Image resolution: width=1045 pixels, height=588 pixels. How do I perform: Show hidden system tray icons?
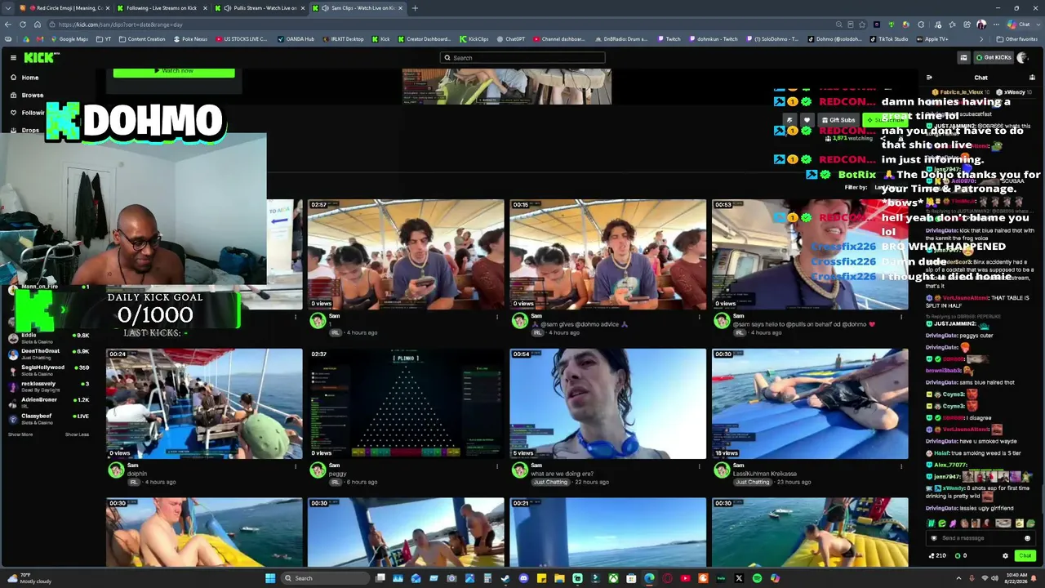click(959, 578)
